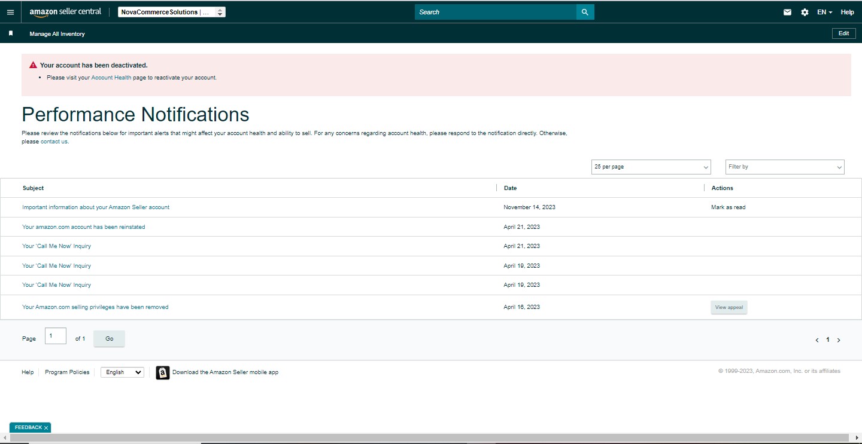Open Important information about your Amazon Seller account
862x444 pixels.
coord(96,207)
